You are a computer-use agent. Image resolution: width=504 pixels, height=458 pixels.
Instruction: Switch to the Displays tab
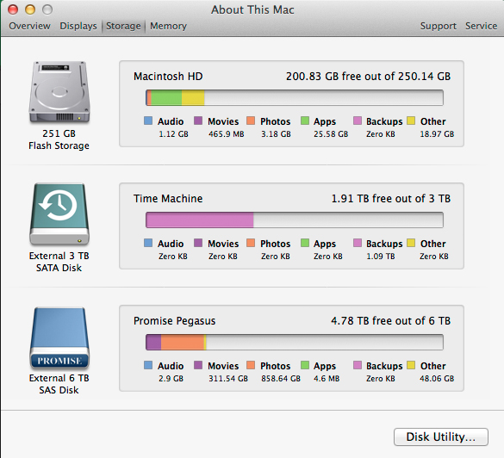[x=78, y=26]
